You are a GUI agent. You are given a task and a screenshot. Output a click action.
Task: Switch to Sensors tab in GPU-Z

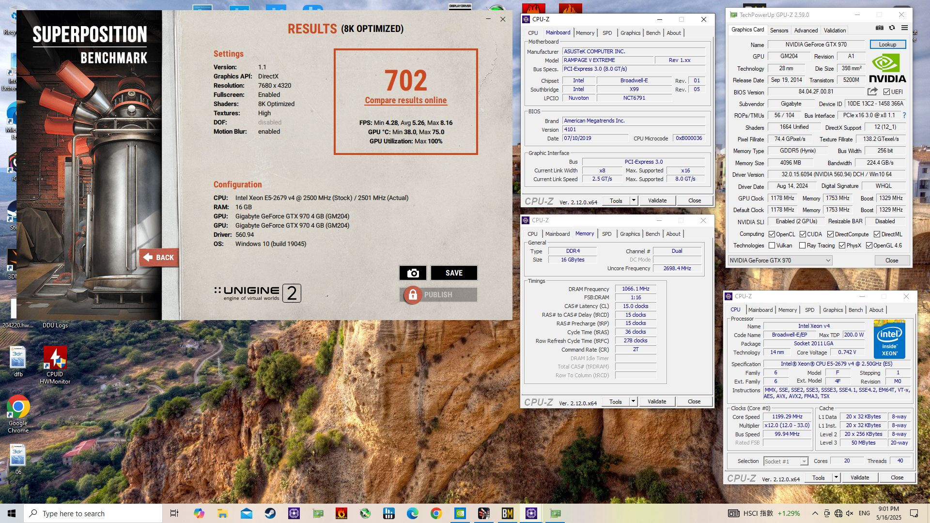(779, 30)
